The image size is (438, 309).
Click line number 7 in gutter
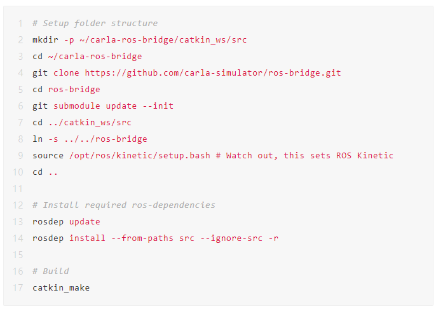tap(20, 122)
